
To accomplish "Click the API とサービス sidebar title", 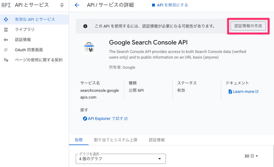I will click(32, 5).
